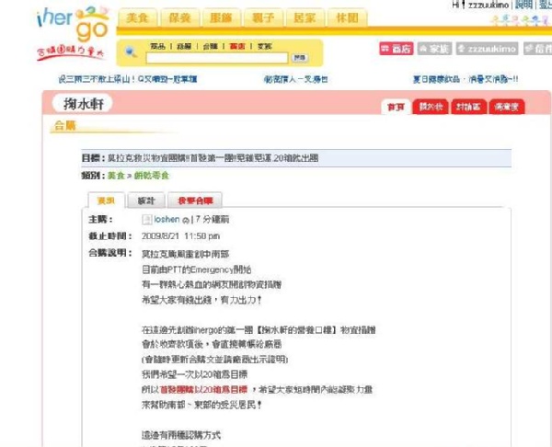The height and width of the screenshot is (447, 552).
Task: Select the 統計 tab
Action: tap(146, 201)
